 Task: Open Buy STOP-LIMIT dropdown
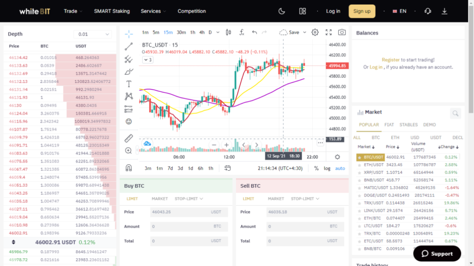pos(189,199)
